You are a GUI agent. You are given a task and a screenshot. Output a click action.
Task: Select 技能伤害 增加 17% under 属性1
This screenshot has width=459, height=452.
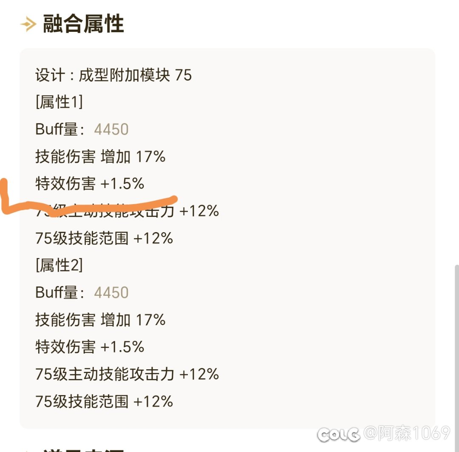click(100, 157)
